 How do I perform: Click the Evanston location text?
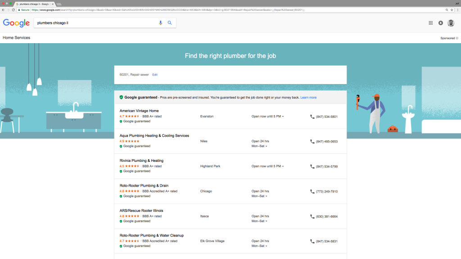207,116
